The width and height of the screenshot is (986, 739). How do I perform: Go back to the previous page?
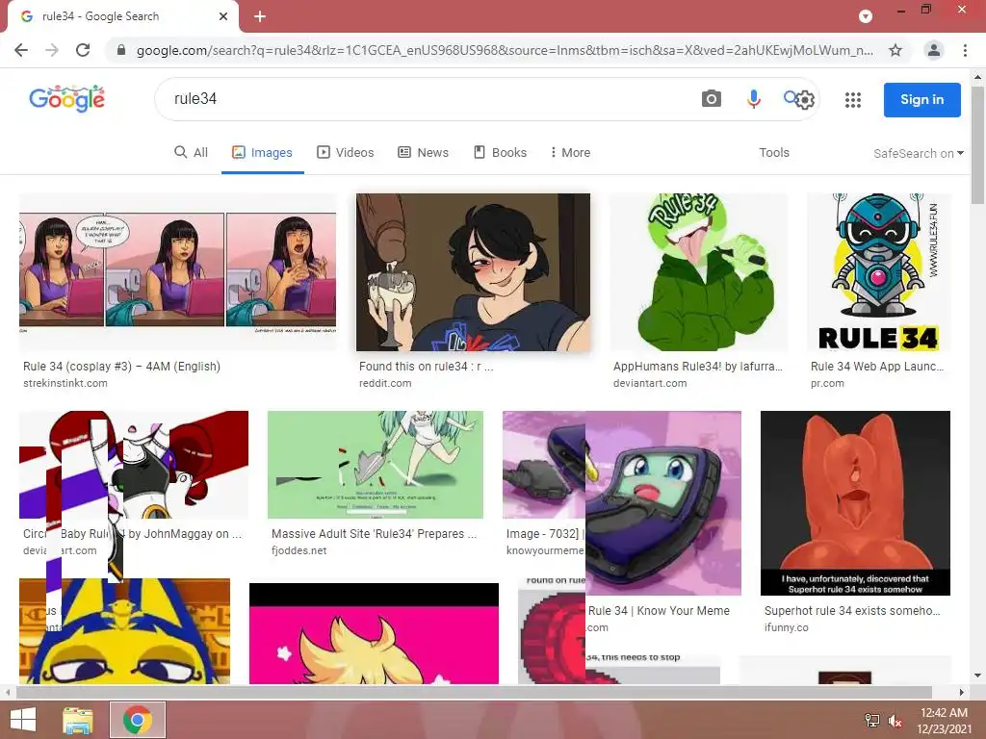pyautogui.click(x=21, y=50)
